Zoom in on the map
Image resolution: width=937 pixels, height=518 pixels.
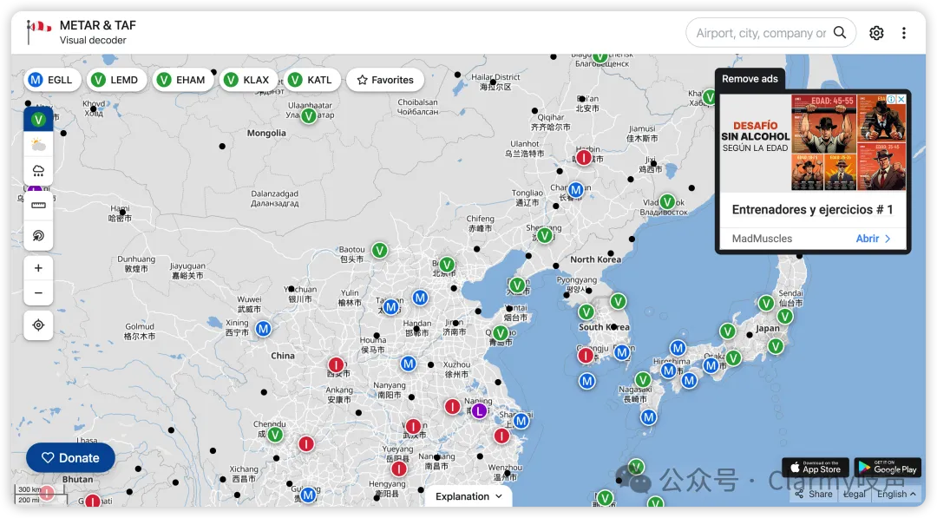tap(38, 268)
